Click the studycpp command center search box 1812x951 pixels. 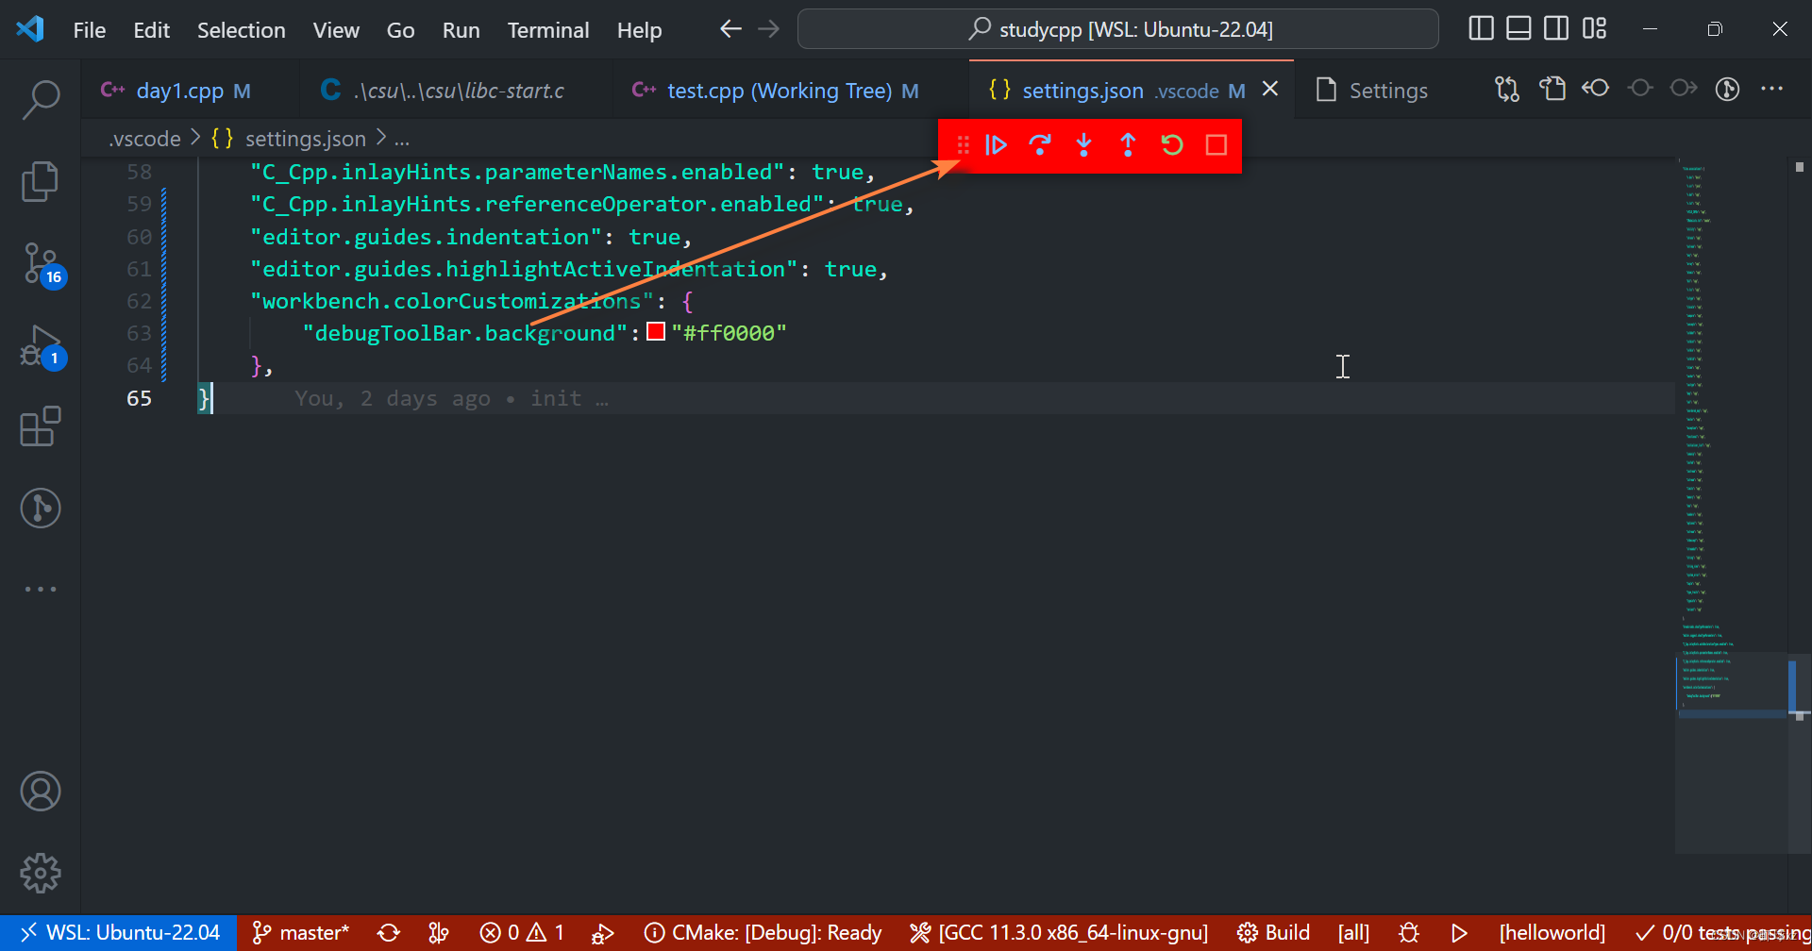coord(1117,29)
